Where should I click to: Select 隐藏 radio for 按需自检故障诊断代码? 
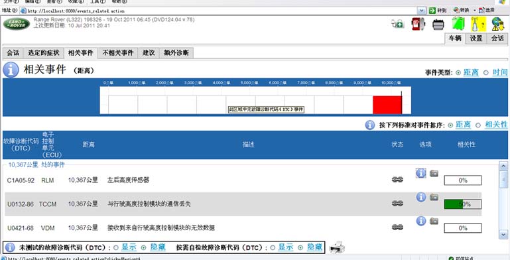pyautogui.click(x=300, y=247)
